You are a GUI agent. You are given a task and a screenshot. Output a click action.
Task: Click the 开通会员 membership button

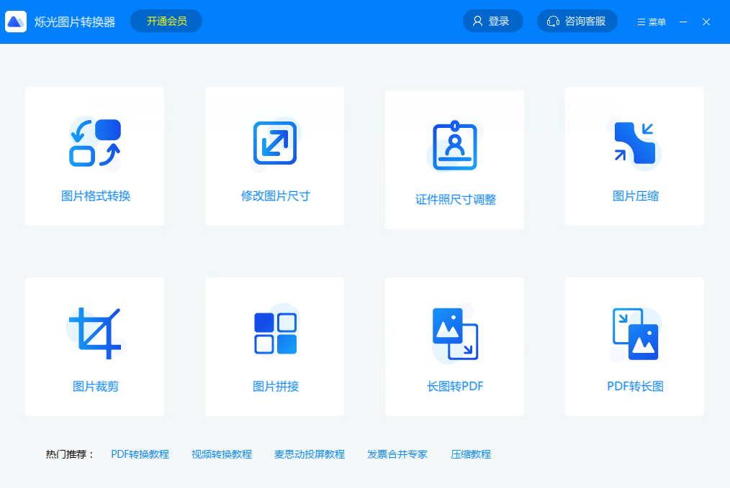(x=166, y=21)
